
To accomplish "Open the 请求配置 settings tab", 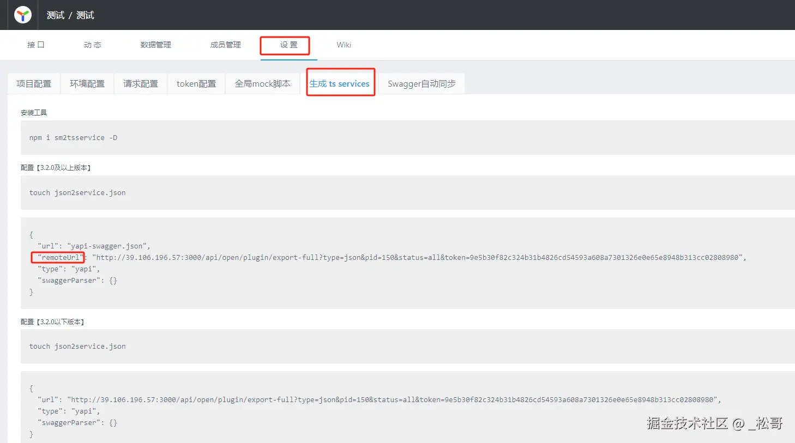I will (x=141, y=83).
